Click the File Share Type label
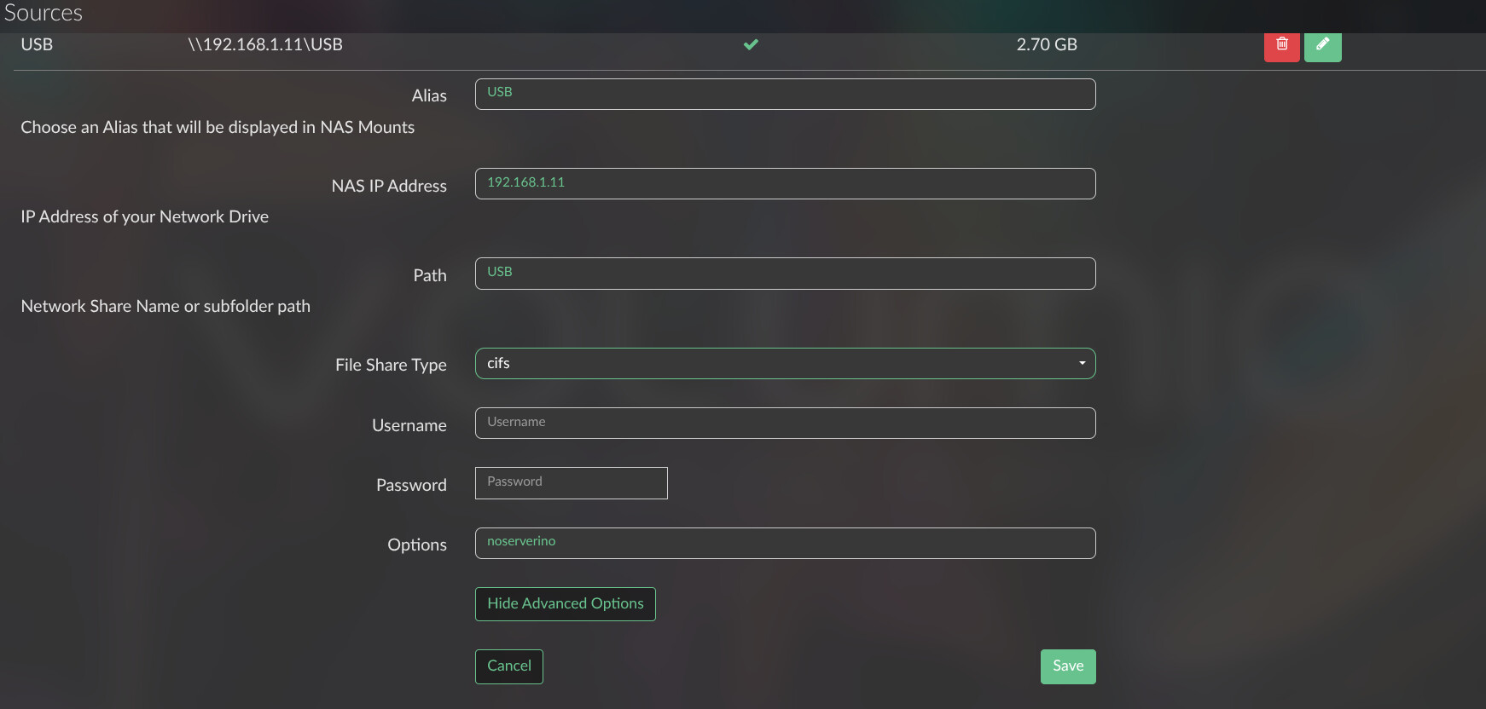The width and height of the screenshot is (1486, 709). click(x=391, y=365)
